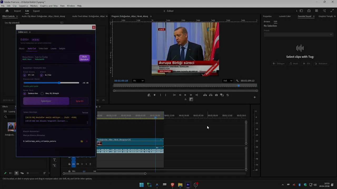Toggle global FX mute in Program monitor
Screen dimensions: 337x189
185,99
